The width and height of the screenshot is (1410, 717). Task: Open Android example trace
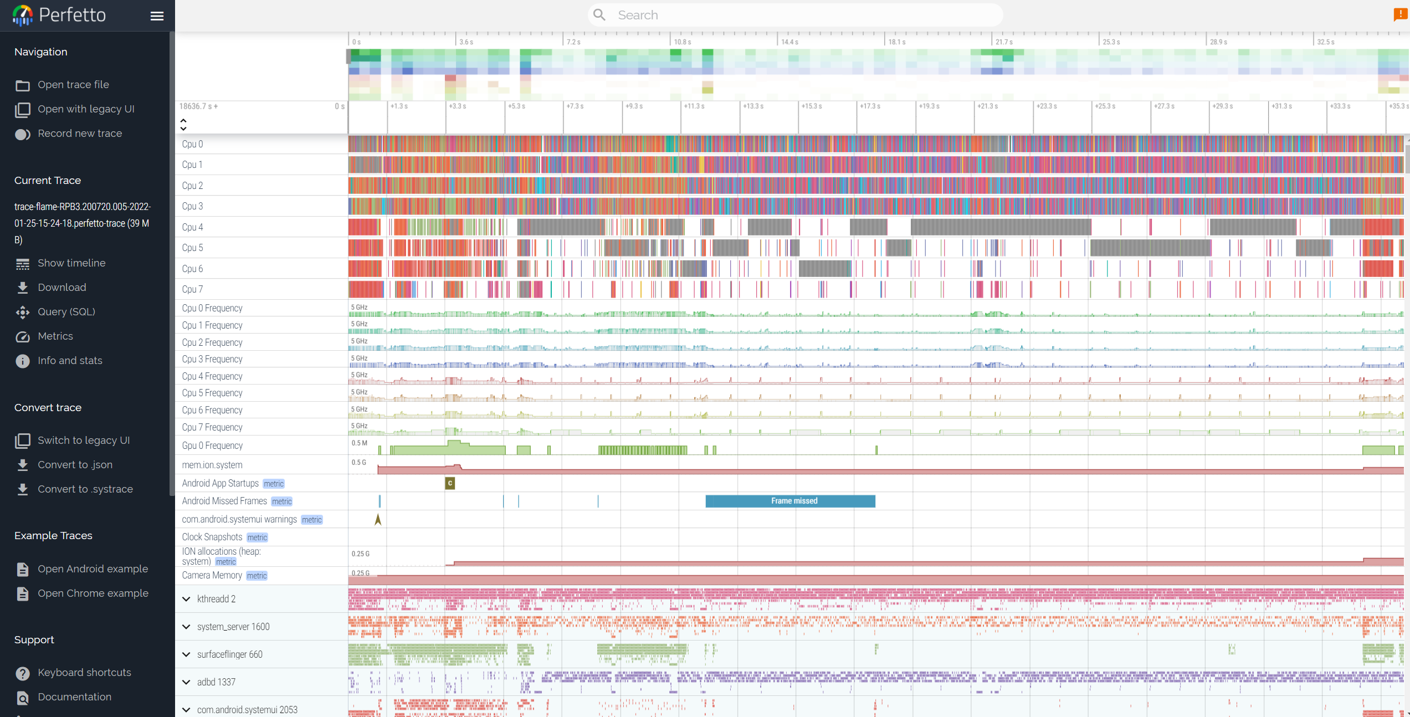tap(93, 569)
